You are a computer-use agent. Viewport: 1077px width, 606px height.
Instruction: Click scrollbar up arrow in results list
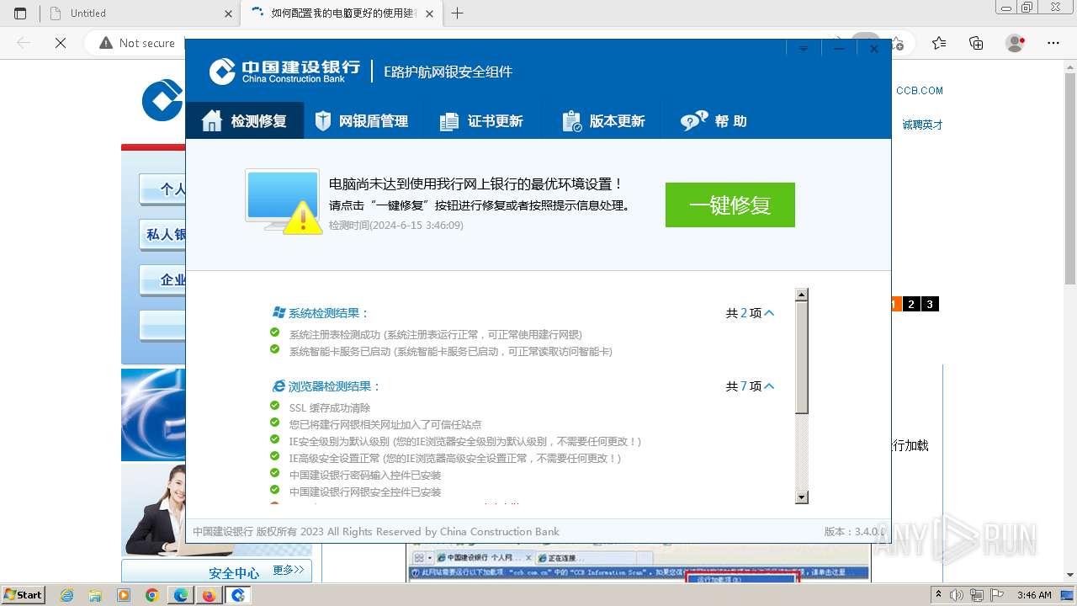point(802,295)
